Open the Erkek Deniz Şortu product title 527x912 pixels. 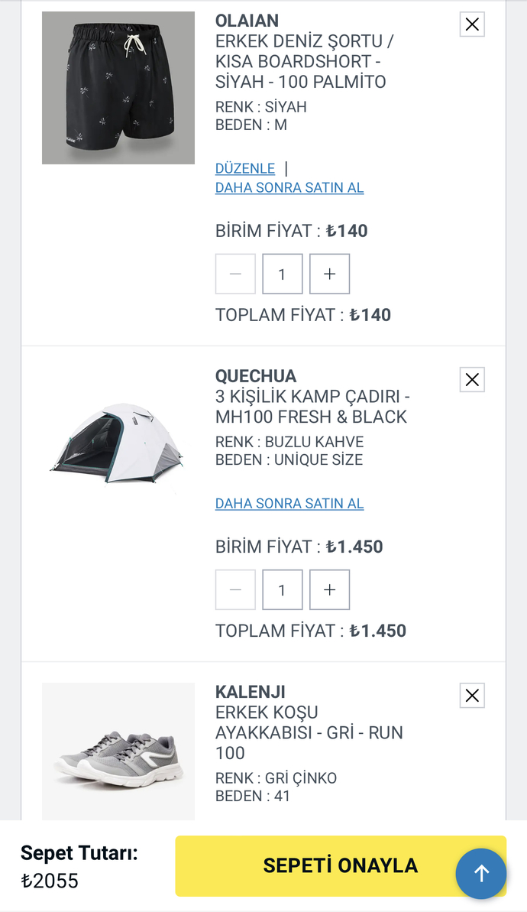point(304,61)
